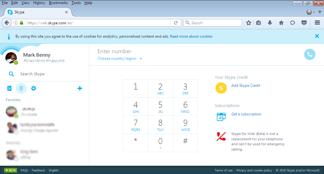Click the subscription calendar icon
This screenshot has height=174, width=324.
click(x=221, y=117)
